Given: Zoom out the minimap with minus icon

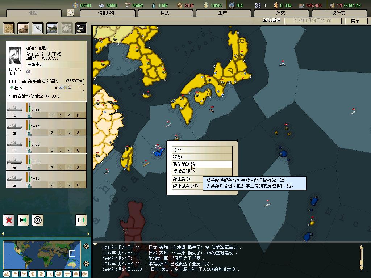Looking at the screenshot, I should tap(86, 264).
